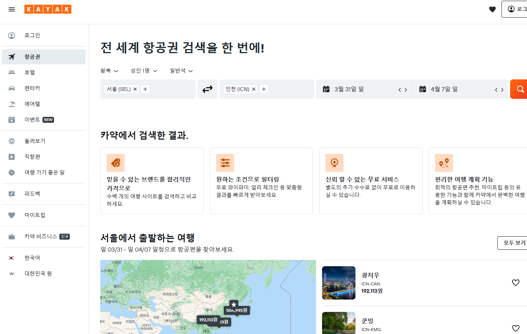Click the KAYAK logo
Viewport: 527px width, 334px height.
pyautogui.click(x=48, y=9)
